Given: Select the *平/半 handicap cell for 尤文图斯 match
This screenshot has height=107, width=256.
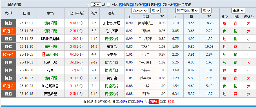Looking at the screenshot, I should point(146,31).
